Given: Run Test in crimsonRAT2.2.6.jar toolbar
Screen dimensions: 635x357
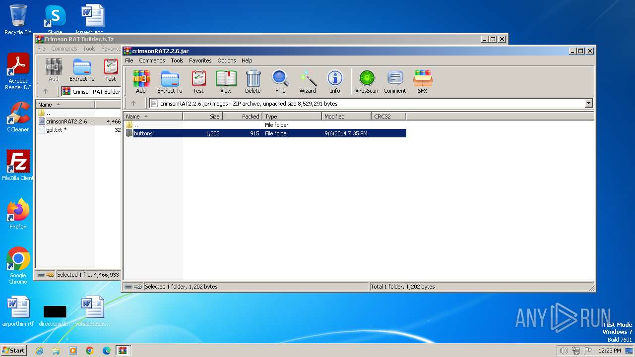Looking at the screenshot, I should (x=198, y=81).
